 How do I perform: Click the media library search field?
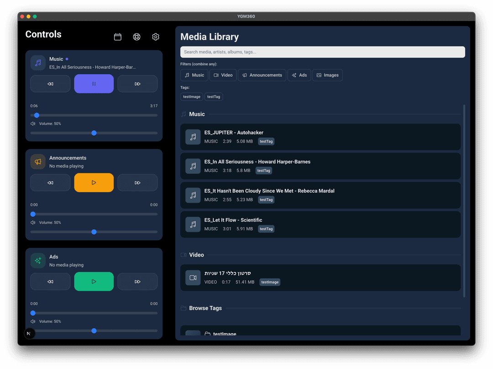coord(322,52)
